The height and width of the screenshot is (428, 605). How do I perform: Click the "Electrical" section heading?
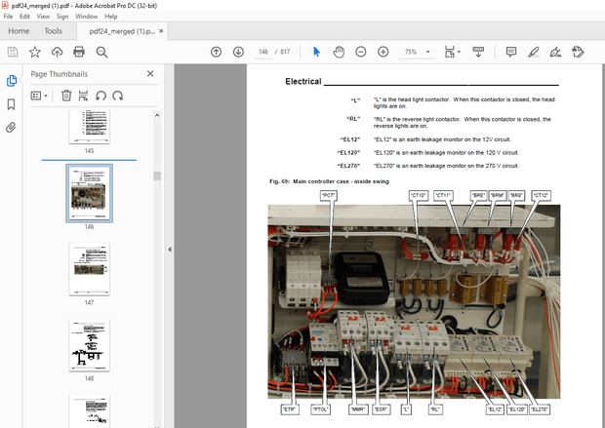click(302, 81)
